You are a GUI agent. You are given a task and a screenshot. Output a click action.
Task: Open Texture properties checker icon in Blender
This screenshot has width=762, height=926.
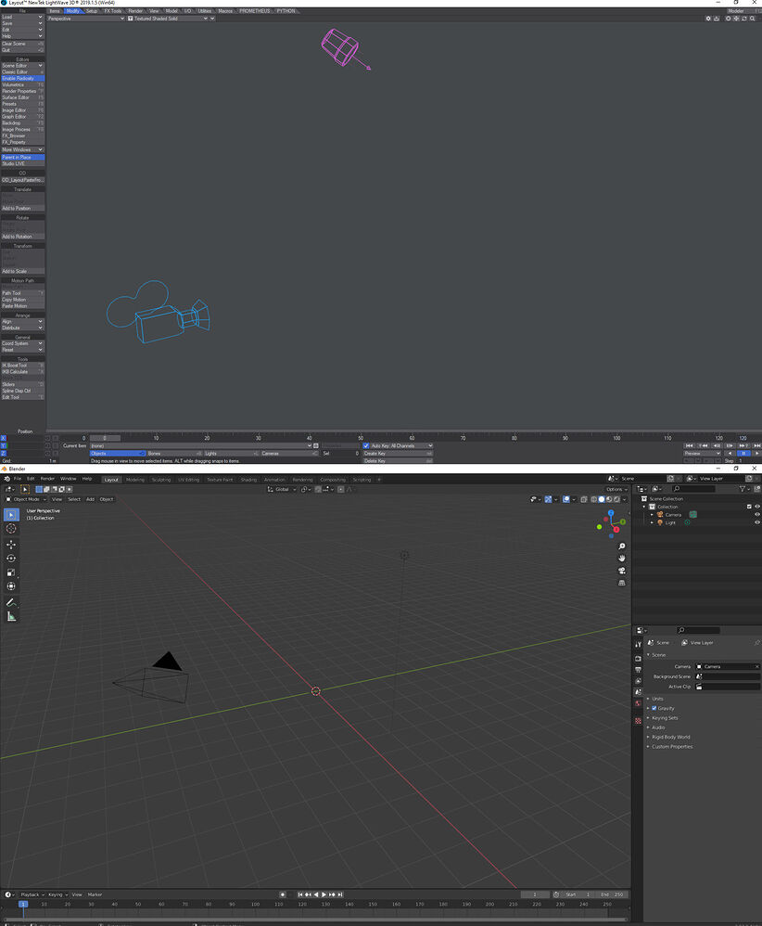[x=638, y=721]
